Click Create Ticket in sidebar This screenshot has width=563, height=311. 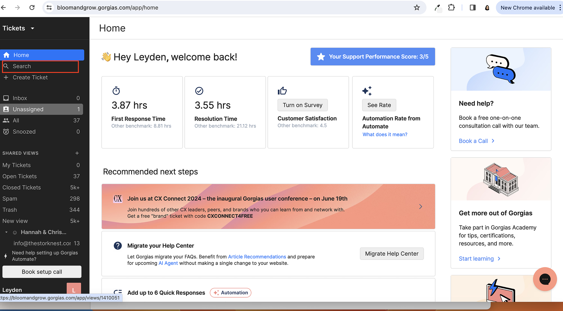pyautogui.click(x=30, y=77)
